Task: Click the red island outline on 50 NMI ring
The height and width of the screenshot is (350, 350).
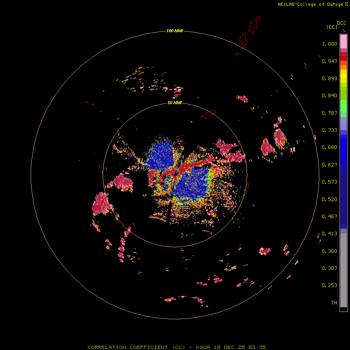Action: [x=208, y=114]
